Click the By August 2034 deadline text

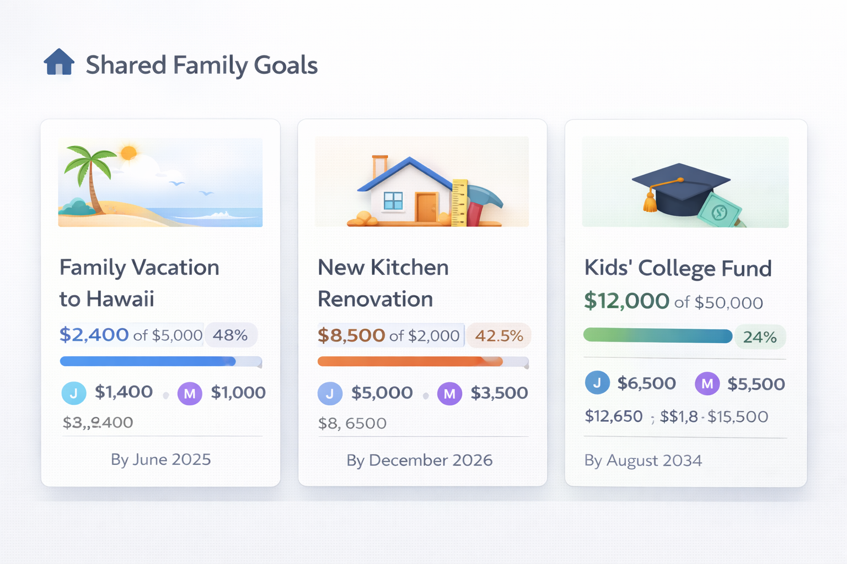[643, 461]
